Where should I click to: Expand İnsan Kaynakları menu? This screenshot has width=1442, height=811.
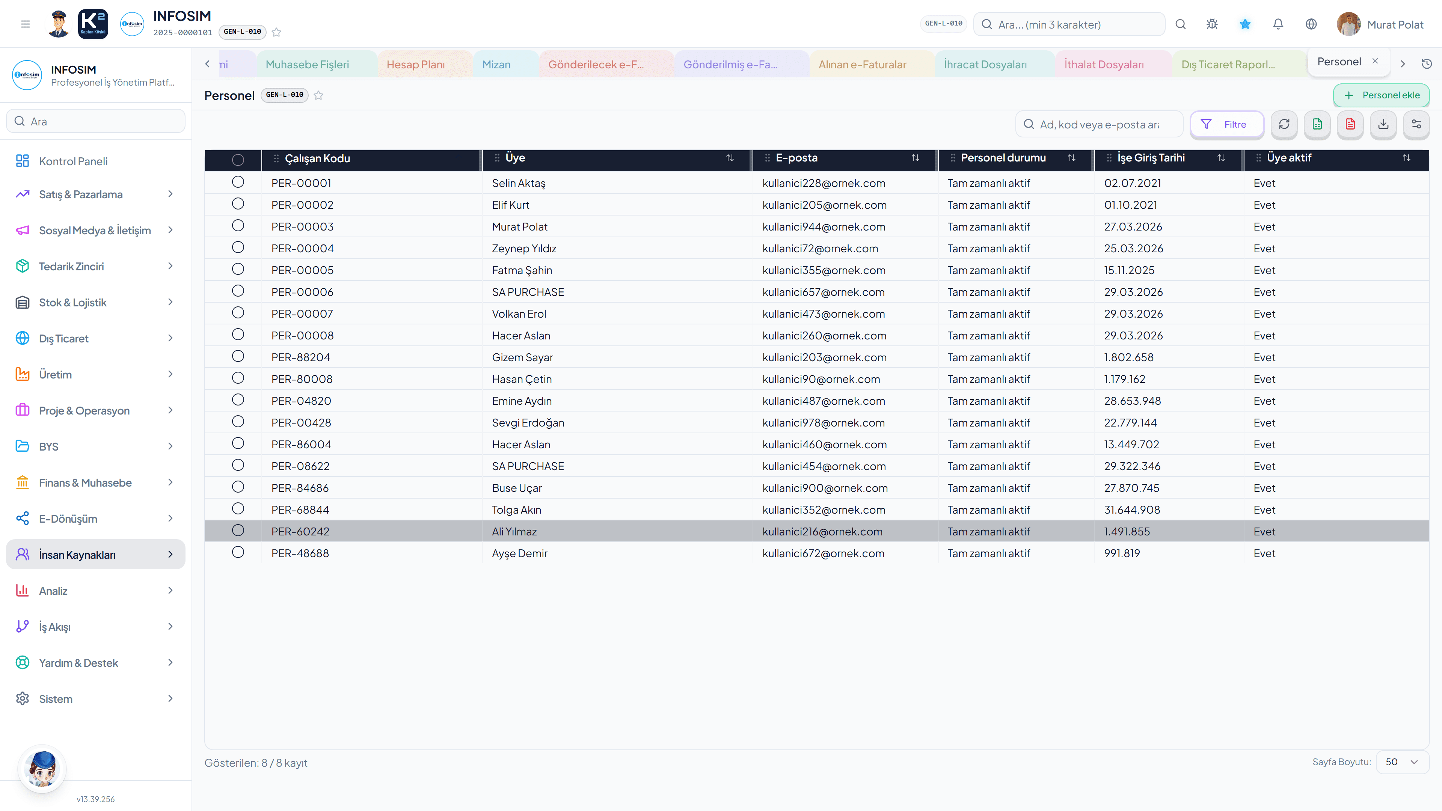[x=95, y=554]
